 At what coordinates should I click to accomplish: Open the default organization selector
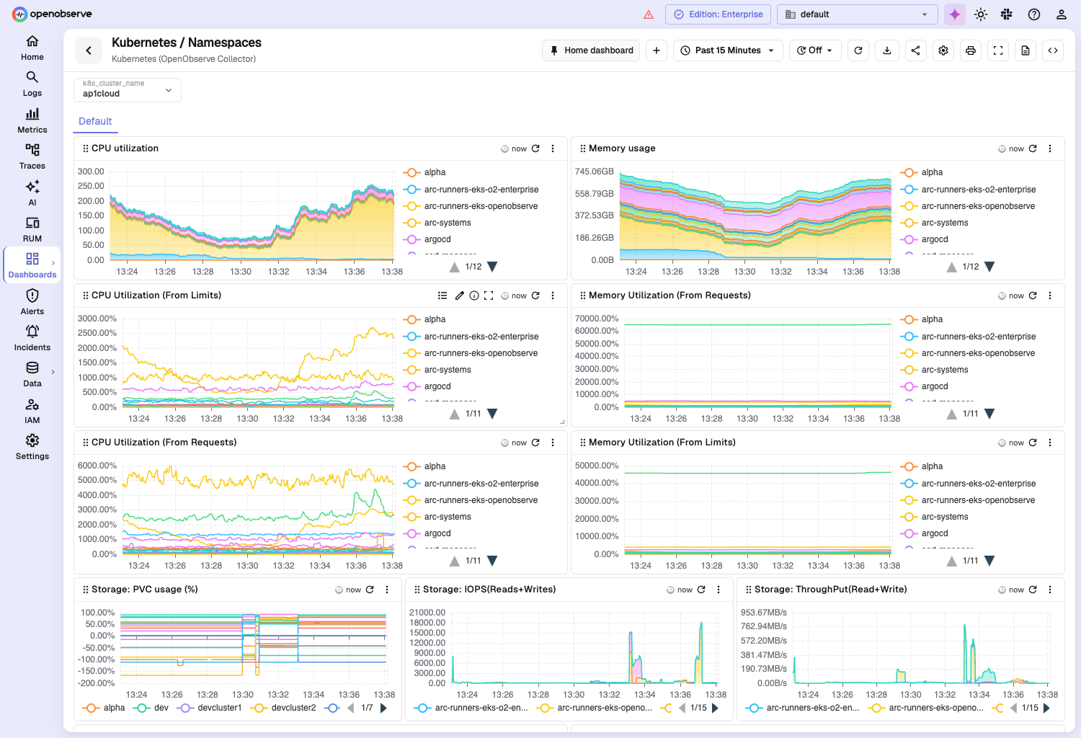pos(857,14)
